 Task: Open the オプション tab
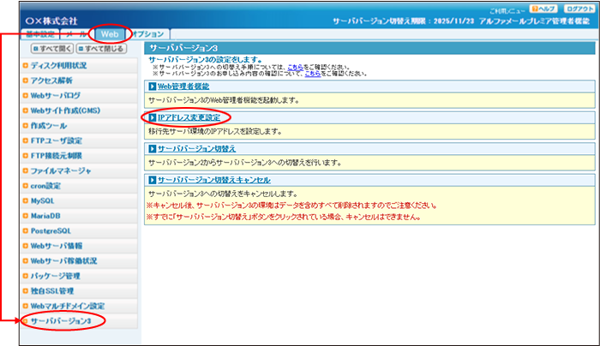[148, 33]
